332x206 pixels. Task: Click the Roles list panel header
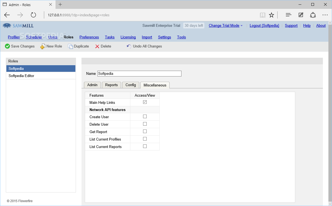[x=41, y=61]
